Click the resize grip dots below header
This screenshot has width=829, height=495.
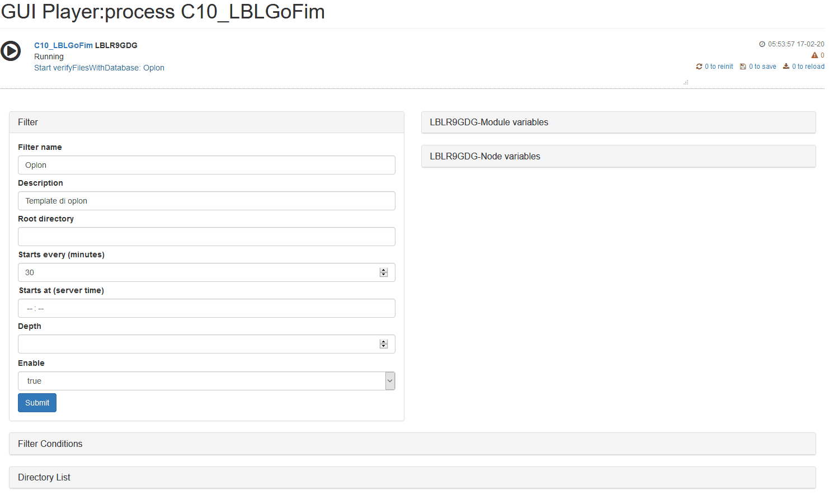point(686,82)
